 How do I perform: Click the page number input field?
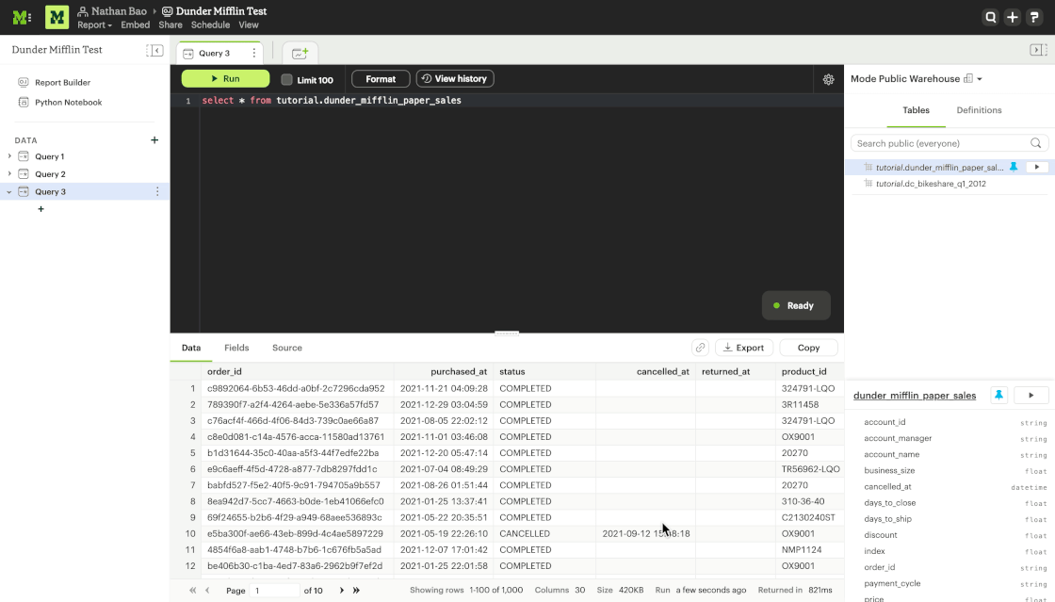coord(275,590)
